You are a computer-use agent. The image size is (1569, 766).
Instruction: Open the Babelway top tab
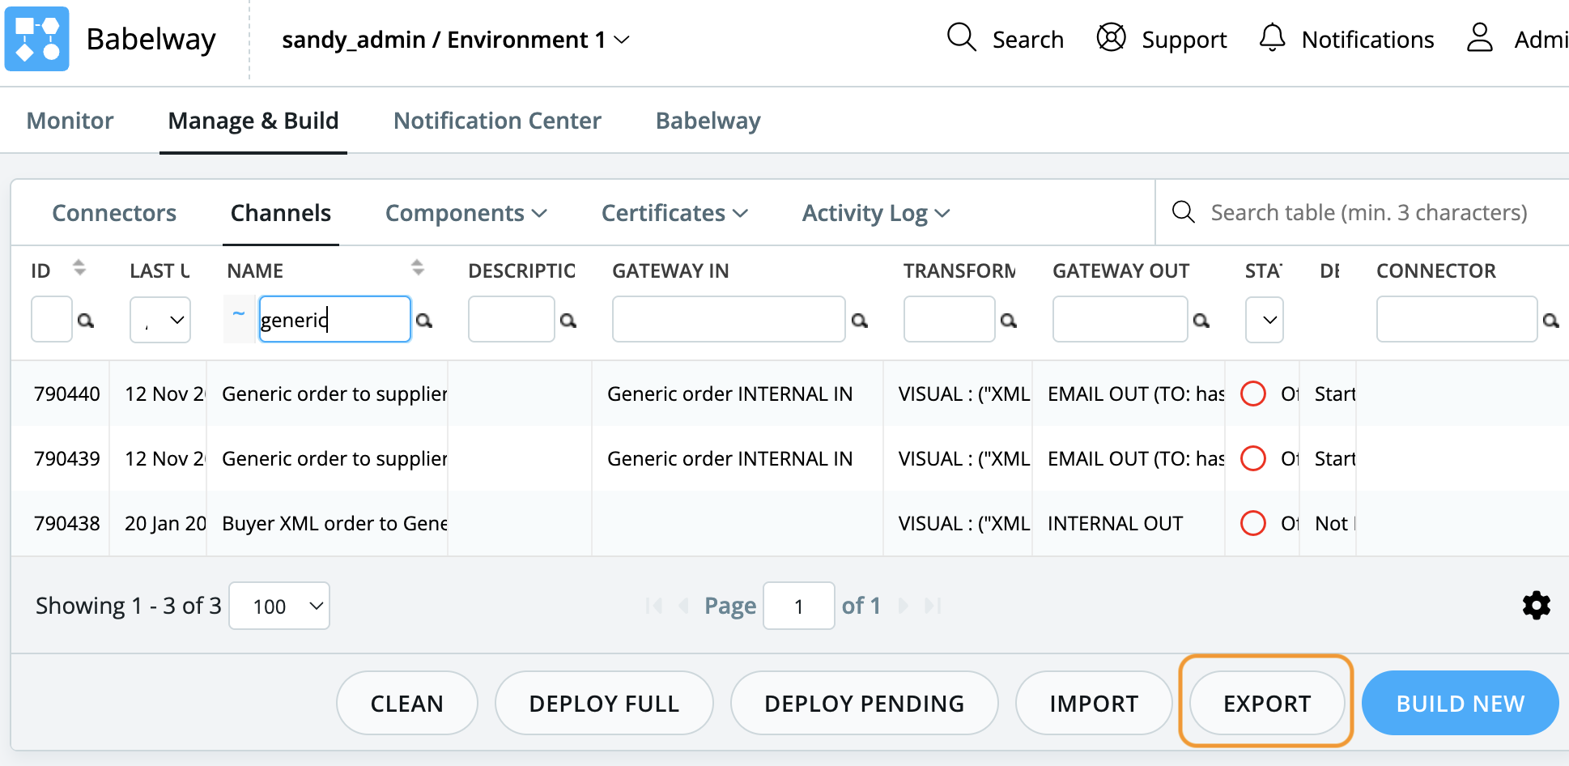[708, 121]
